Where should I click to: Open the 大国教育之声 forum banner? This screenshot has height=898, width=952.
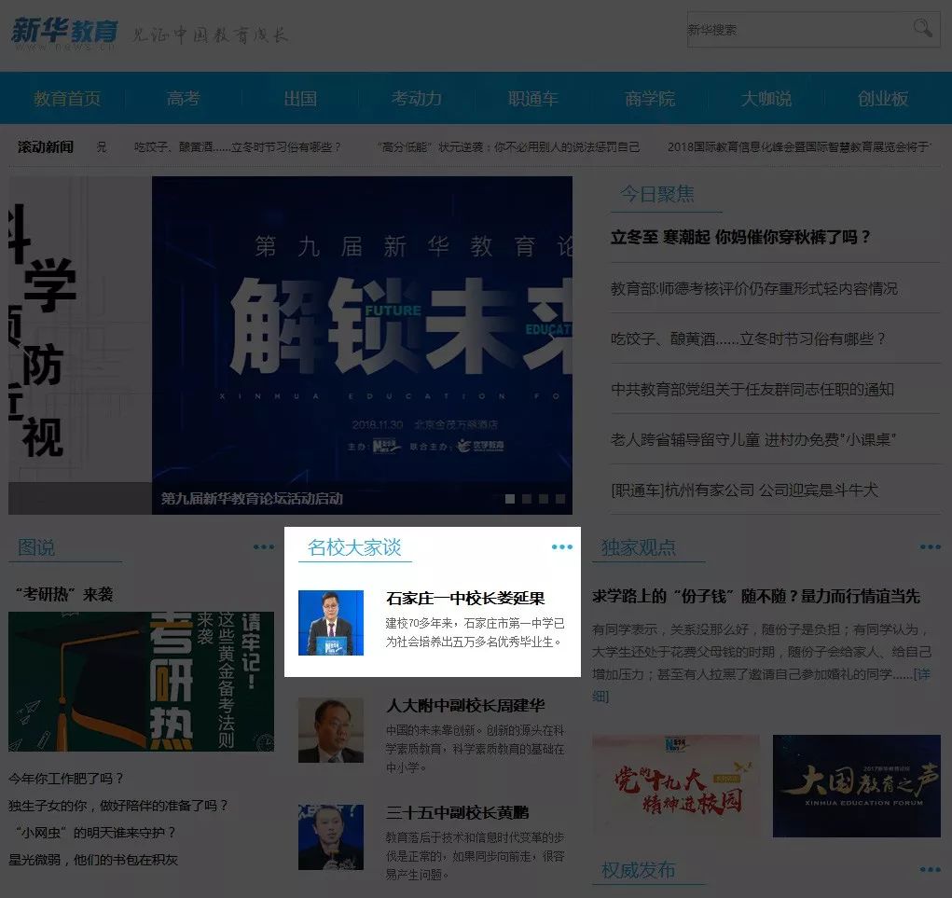[x=857, y=786]
